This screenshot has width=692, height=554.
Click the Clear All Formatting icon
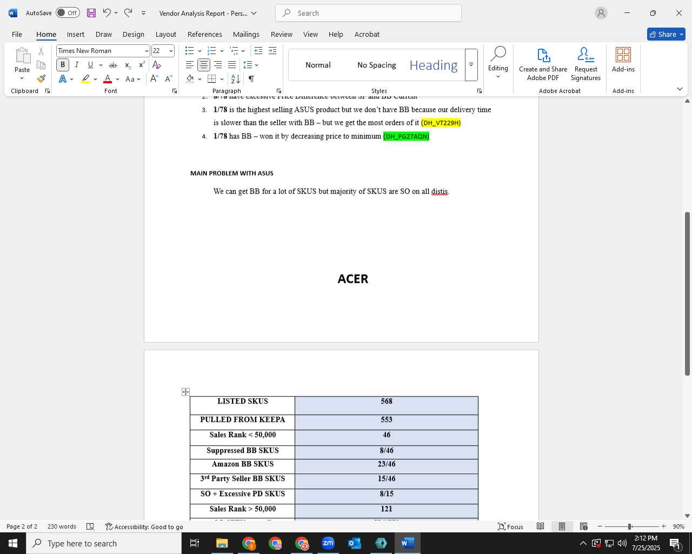157,65
